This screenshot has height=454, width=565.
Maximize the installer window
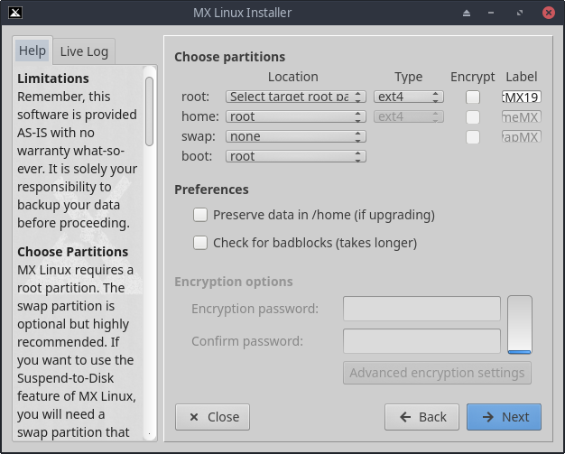[521, 14]
